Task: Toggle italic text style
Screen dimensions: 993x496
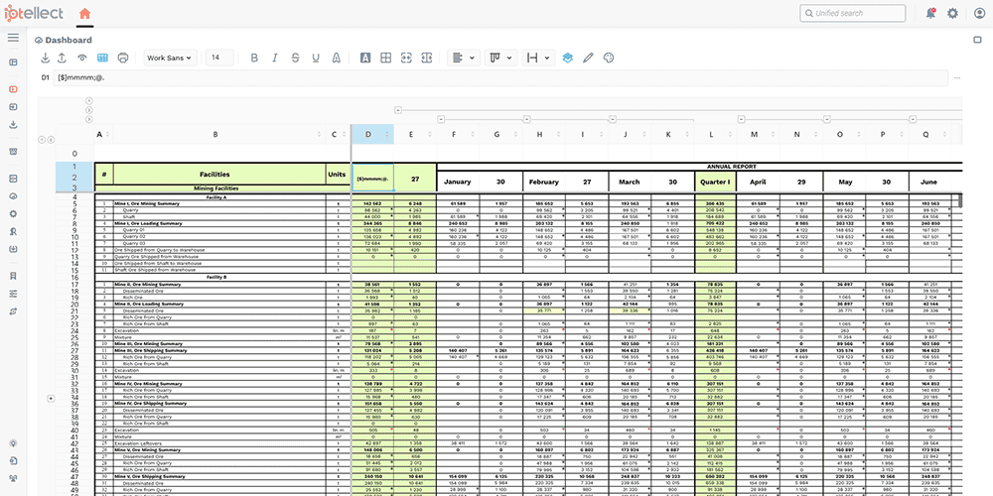Action: point(275,58)
